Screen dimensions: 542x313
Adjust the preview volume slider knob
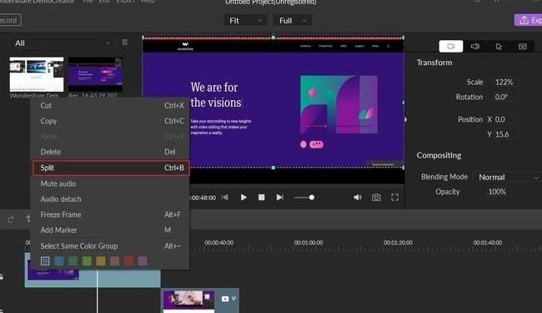click(x=312, y=198)
